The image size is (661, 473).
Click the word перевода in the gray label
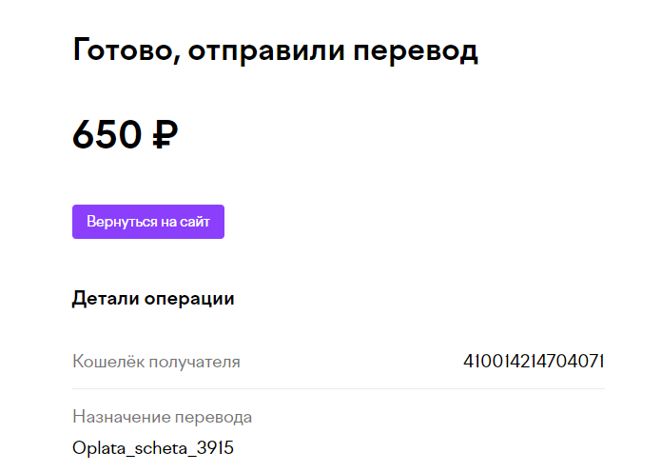[x=213, y=418]
